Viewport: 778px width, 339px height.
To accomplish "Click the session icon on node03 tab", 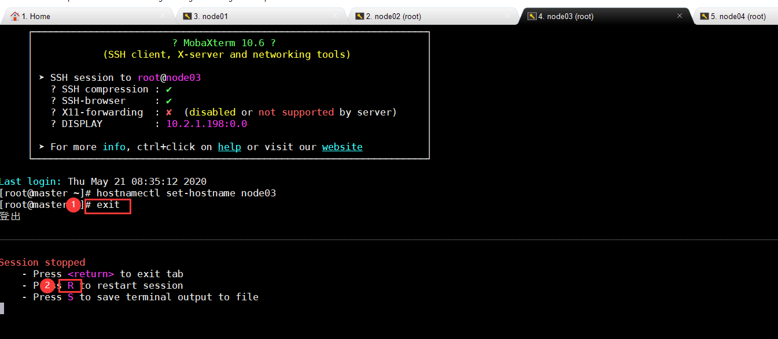I will click(x=532, y=16).
